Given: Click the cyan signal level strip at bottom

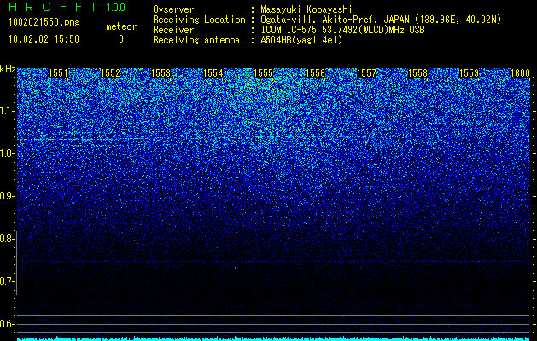Looking at the screenshot, I should click(x=274, y=339).
